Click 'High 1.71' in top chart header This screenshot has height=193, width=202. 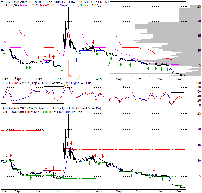pos(61,2)
